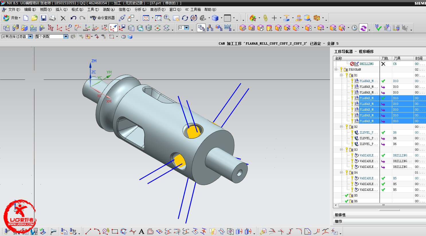The height and width of the screenshot is (236, 426).
Task: Collapse the R3 program group
Action: point(341,150)
